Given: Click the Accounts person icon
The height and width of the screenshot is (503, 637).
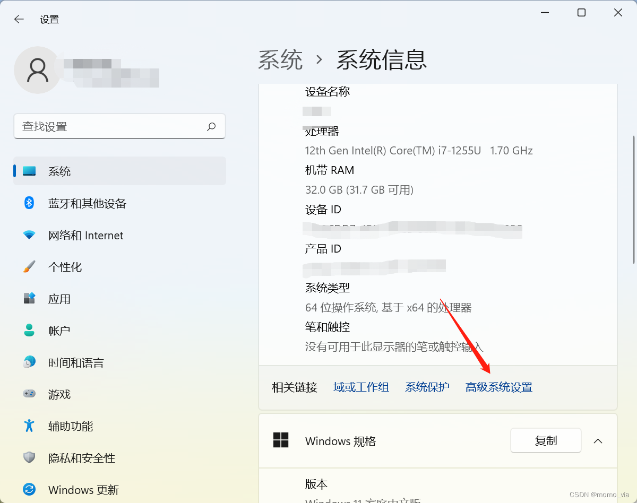Looking at the screenshot, I should [x=29, y=330].
